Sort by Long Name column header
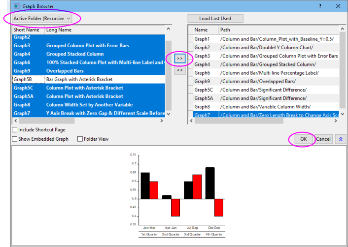The width and height of the screenshot is (348, 247). pos(105,30)
